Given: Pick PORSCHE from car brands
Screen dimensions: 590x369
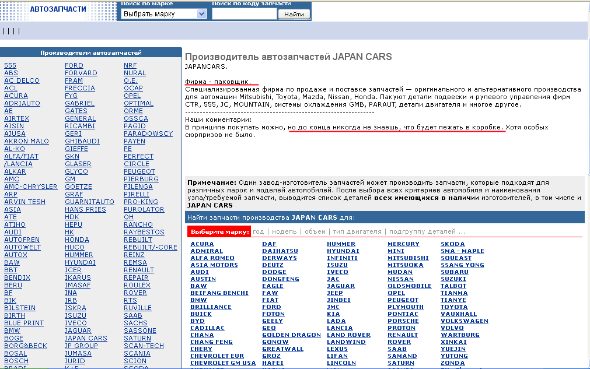Looking at the screenshot, I should pyautogui.click(x=403, y=321).
